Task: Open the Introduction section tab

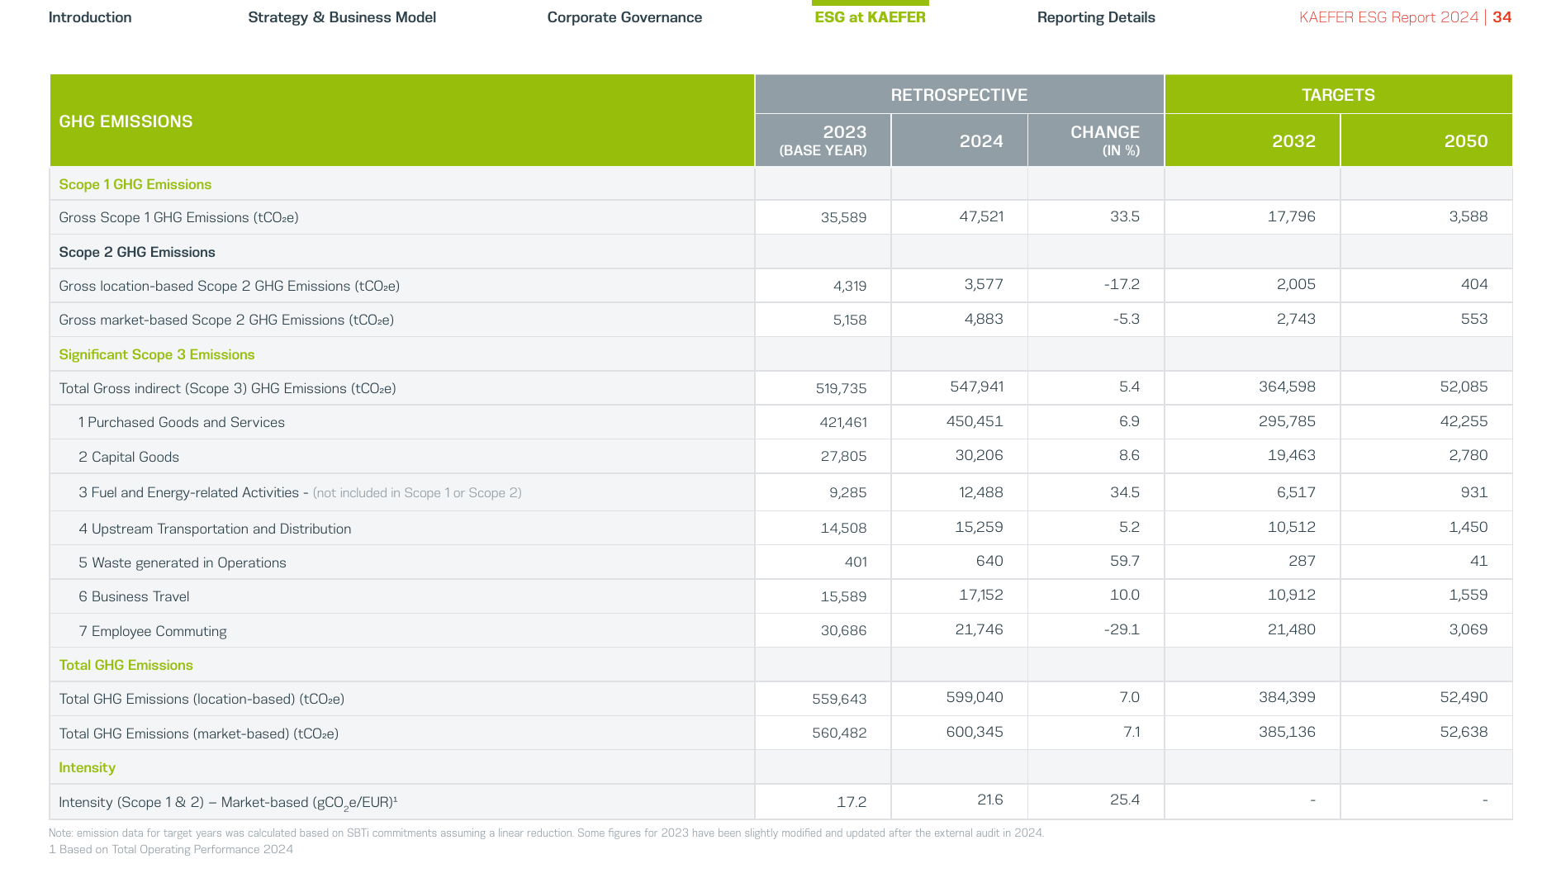Action: pos(90,17)
